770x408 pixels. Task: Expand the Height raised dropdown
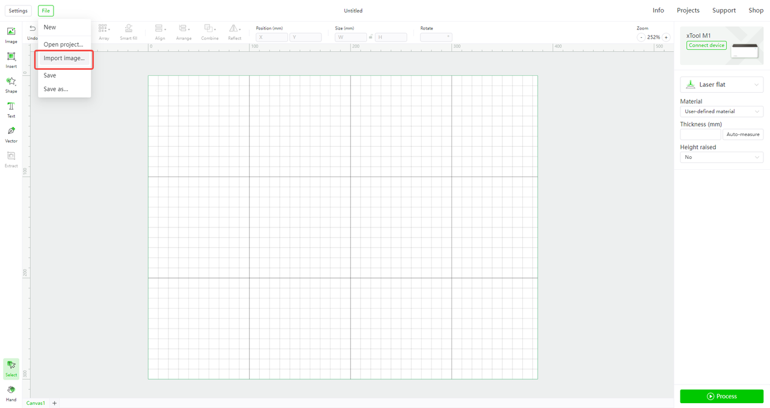pos(721,157)
